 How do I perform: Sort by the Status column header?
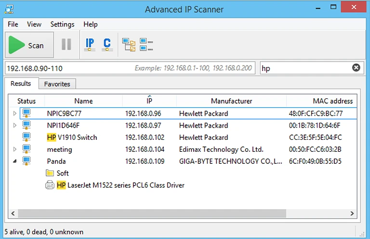pos(26,101)
